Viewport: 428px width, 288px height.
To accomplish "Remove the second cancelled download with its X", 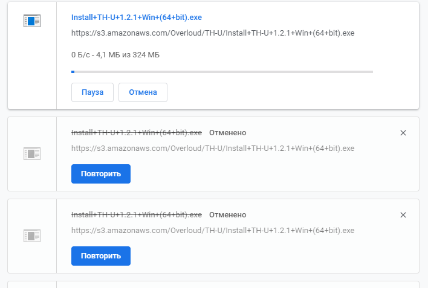I will click(403, 215).
